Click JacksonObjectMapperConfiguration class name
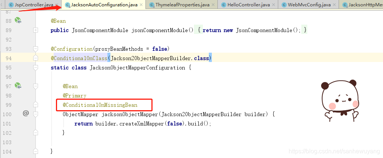This screenshot has width=383, height=158. click(138, 68)
